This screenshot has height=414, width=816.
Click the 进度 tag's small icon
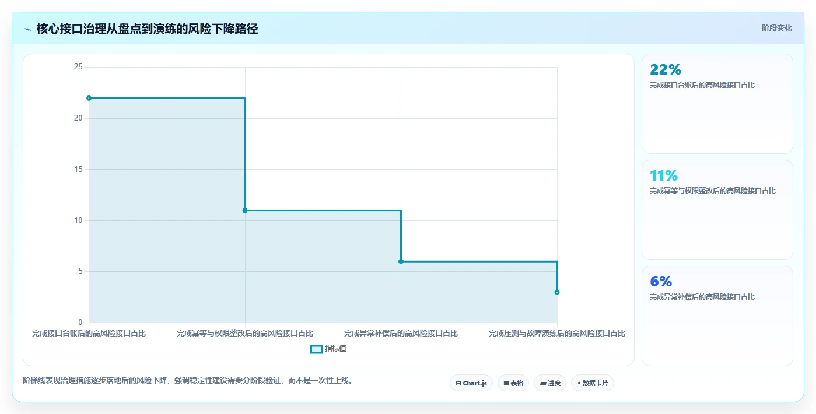(x=543, y=384)
